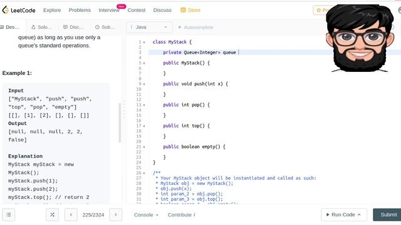Click the public boolean empty() line
Image resolution: width=401 pixels, height=225 pixels.
click(x=194, y=147)
